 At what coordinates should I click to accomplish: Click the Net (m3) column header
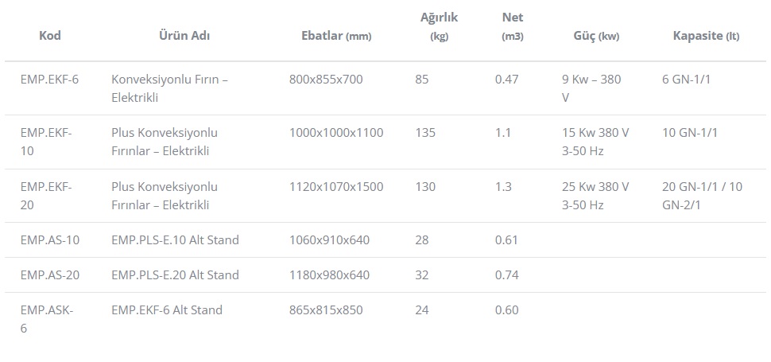point(513,26)
